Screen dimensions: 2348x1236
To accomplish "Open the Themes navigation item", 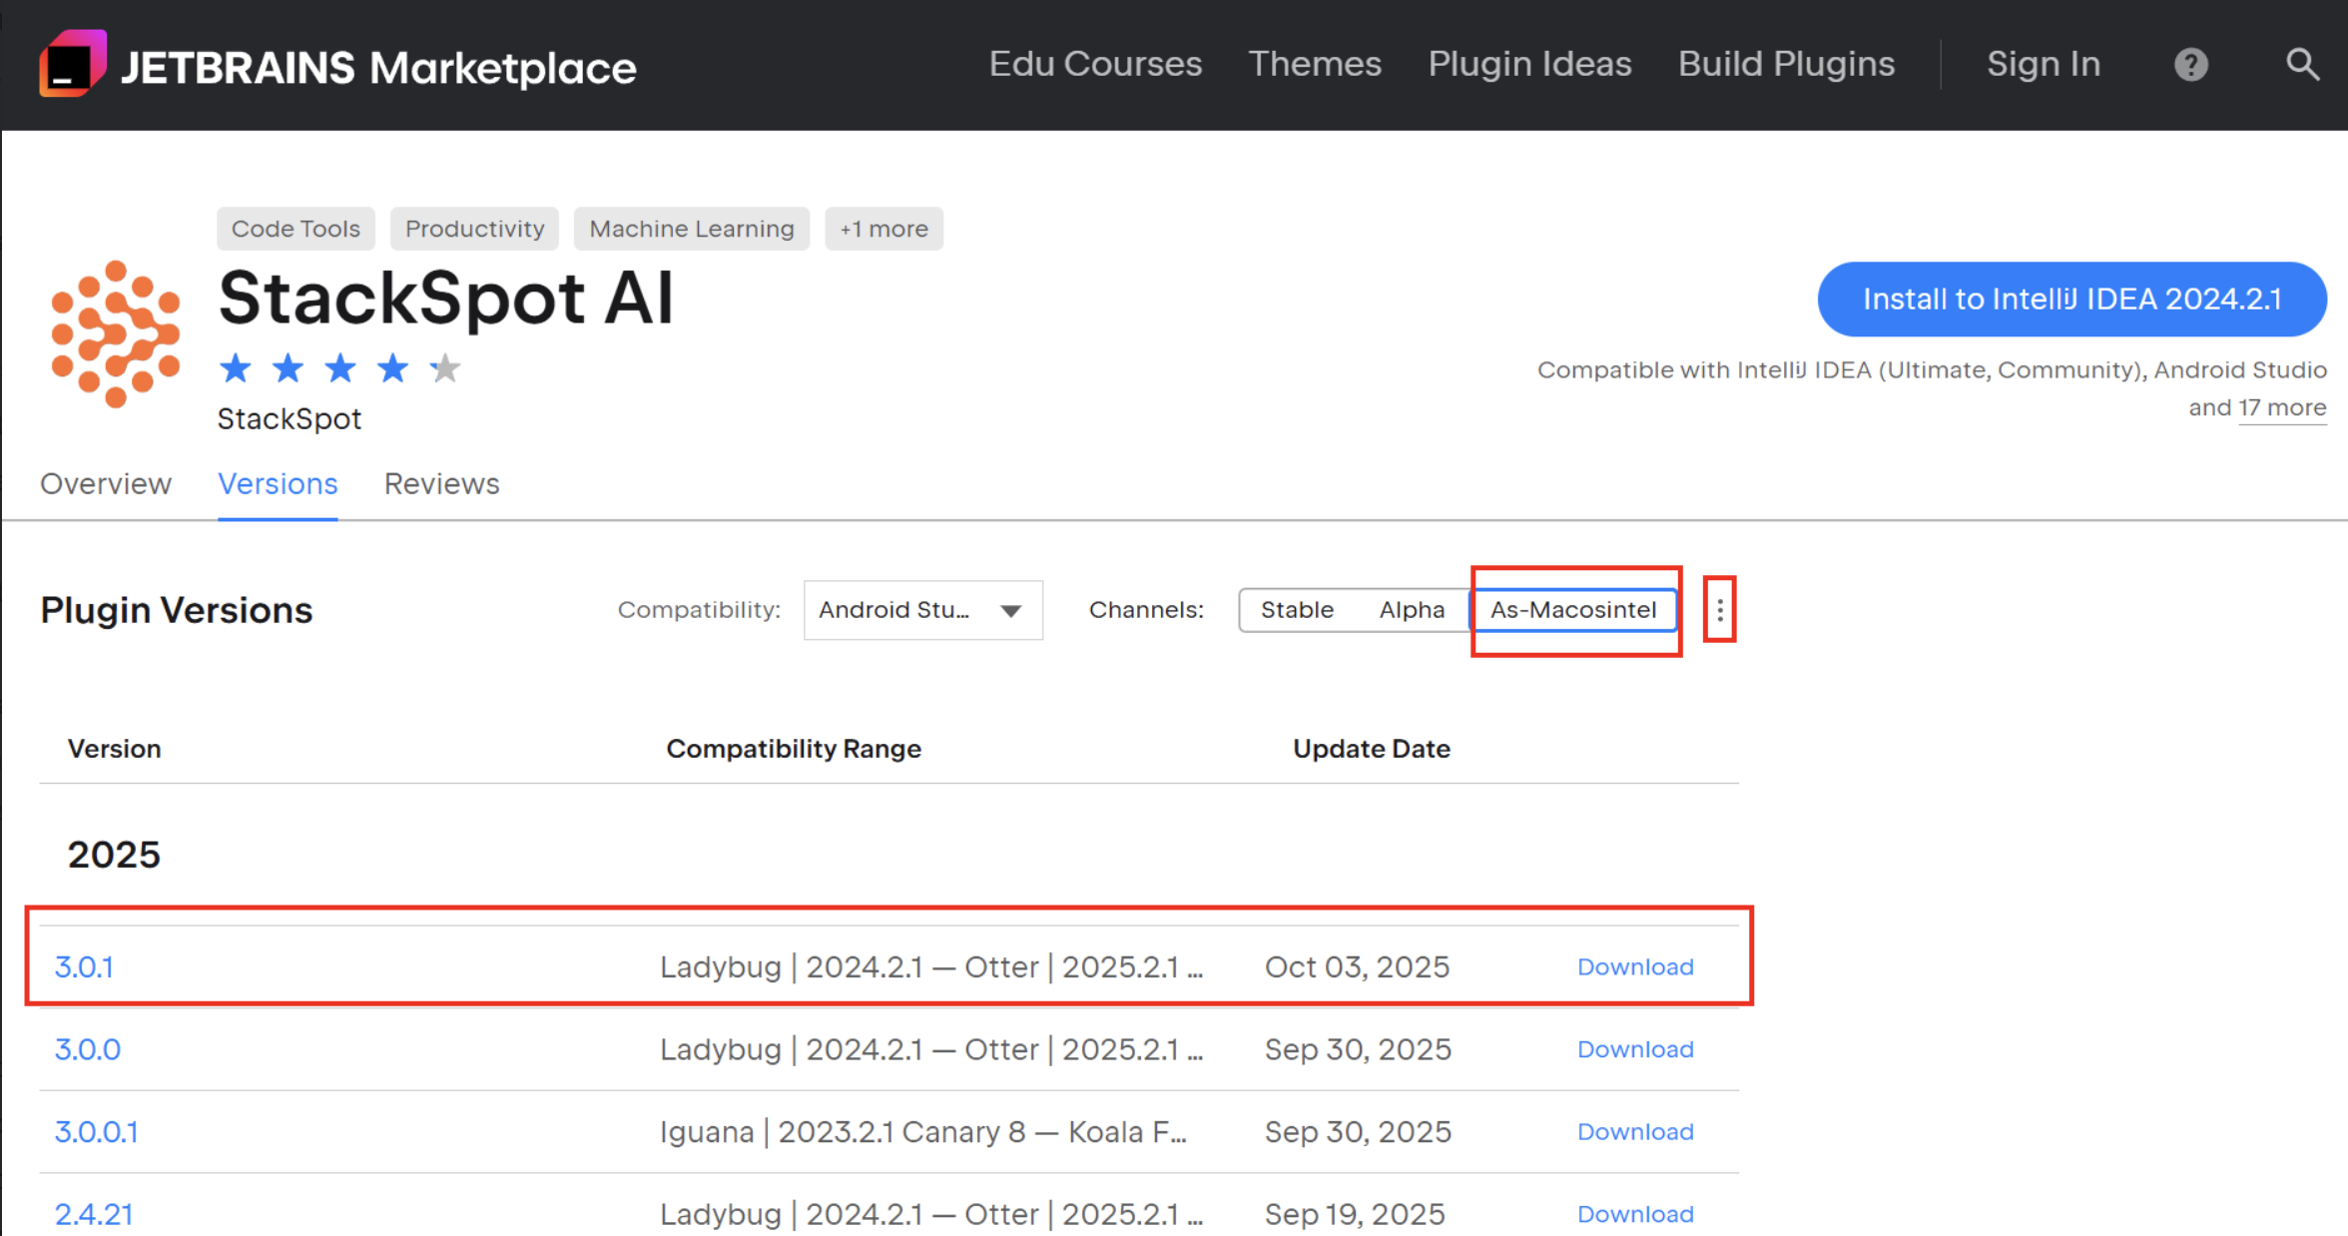I will 1314,64.
